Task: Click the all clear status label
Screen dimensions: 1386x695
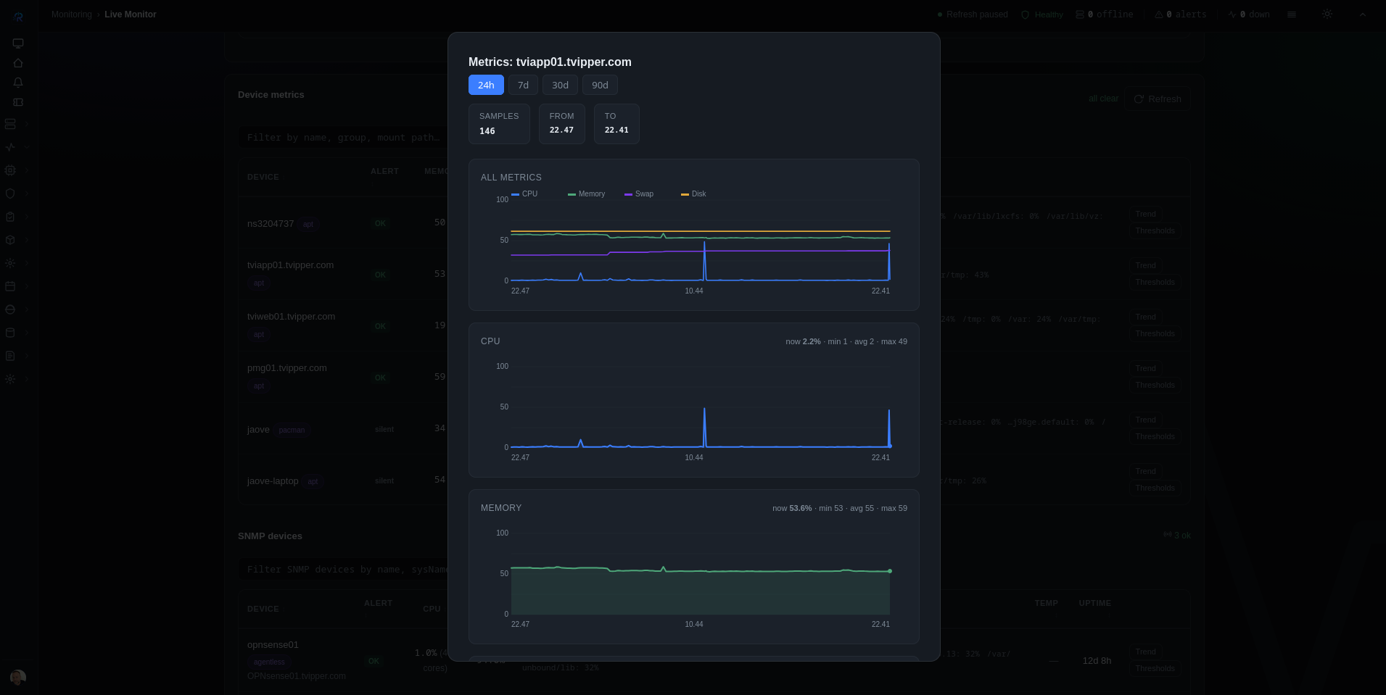Action: point(1103,99)
